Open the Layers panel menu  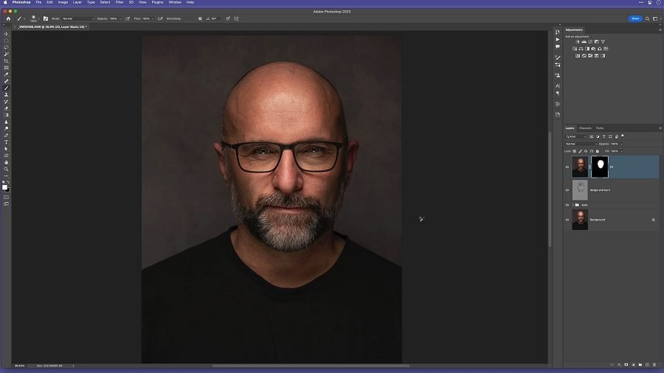pos(660,128)
